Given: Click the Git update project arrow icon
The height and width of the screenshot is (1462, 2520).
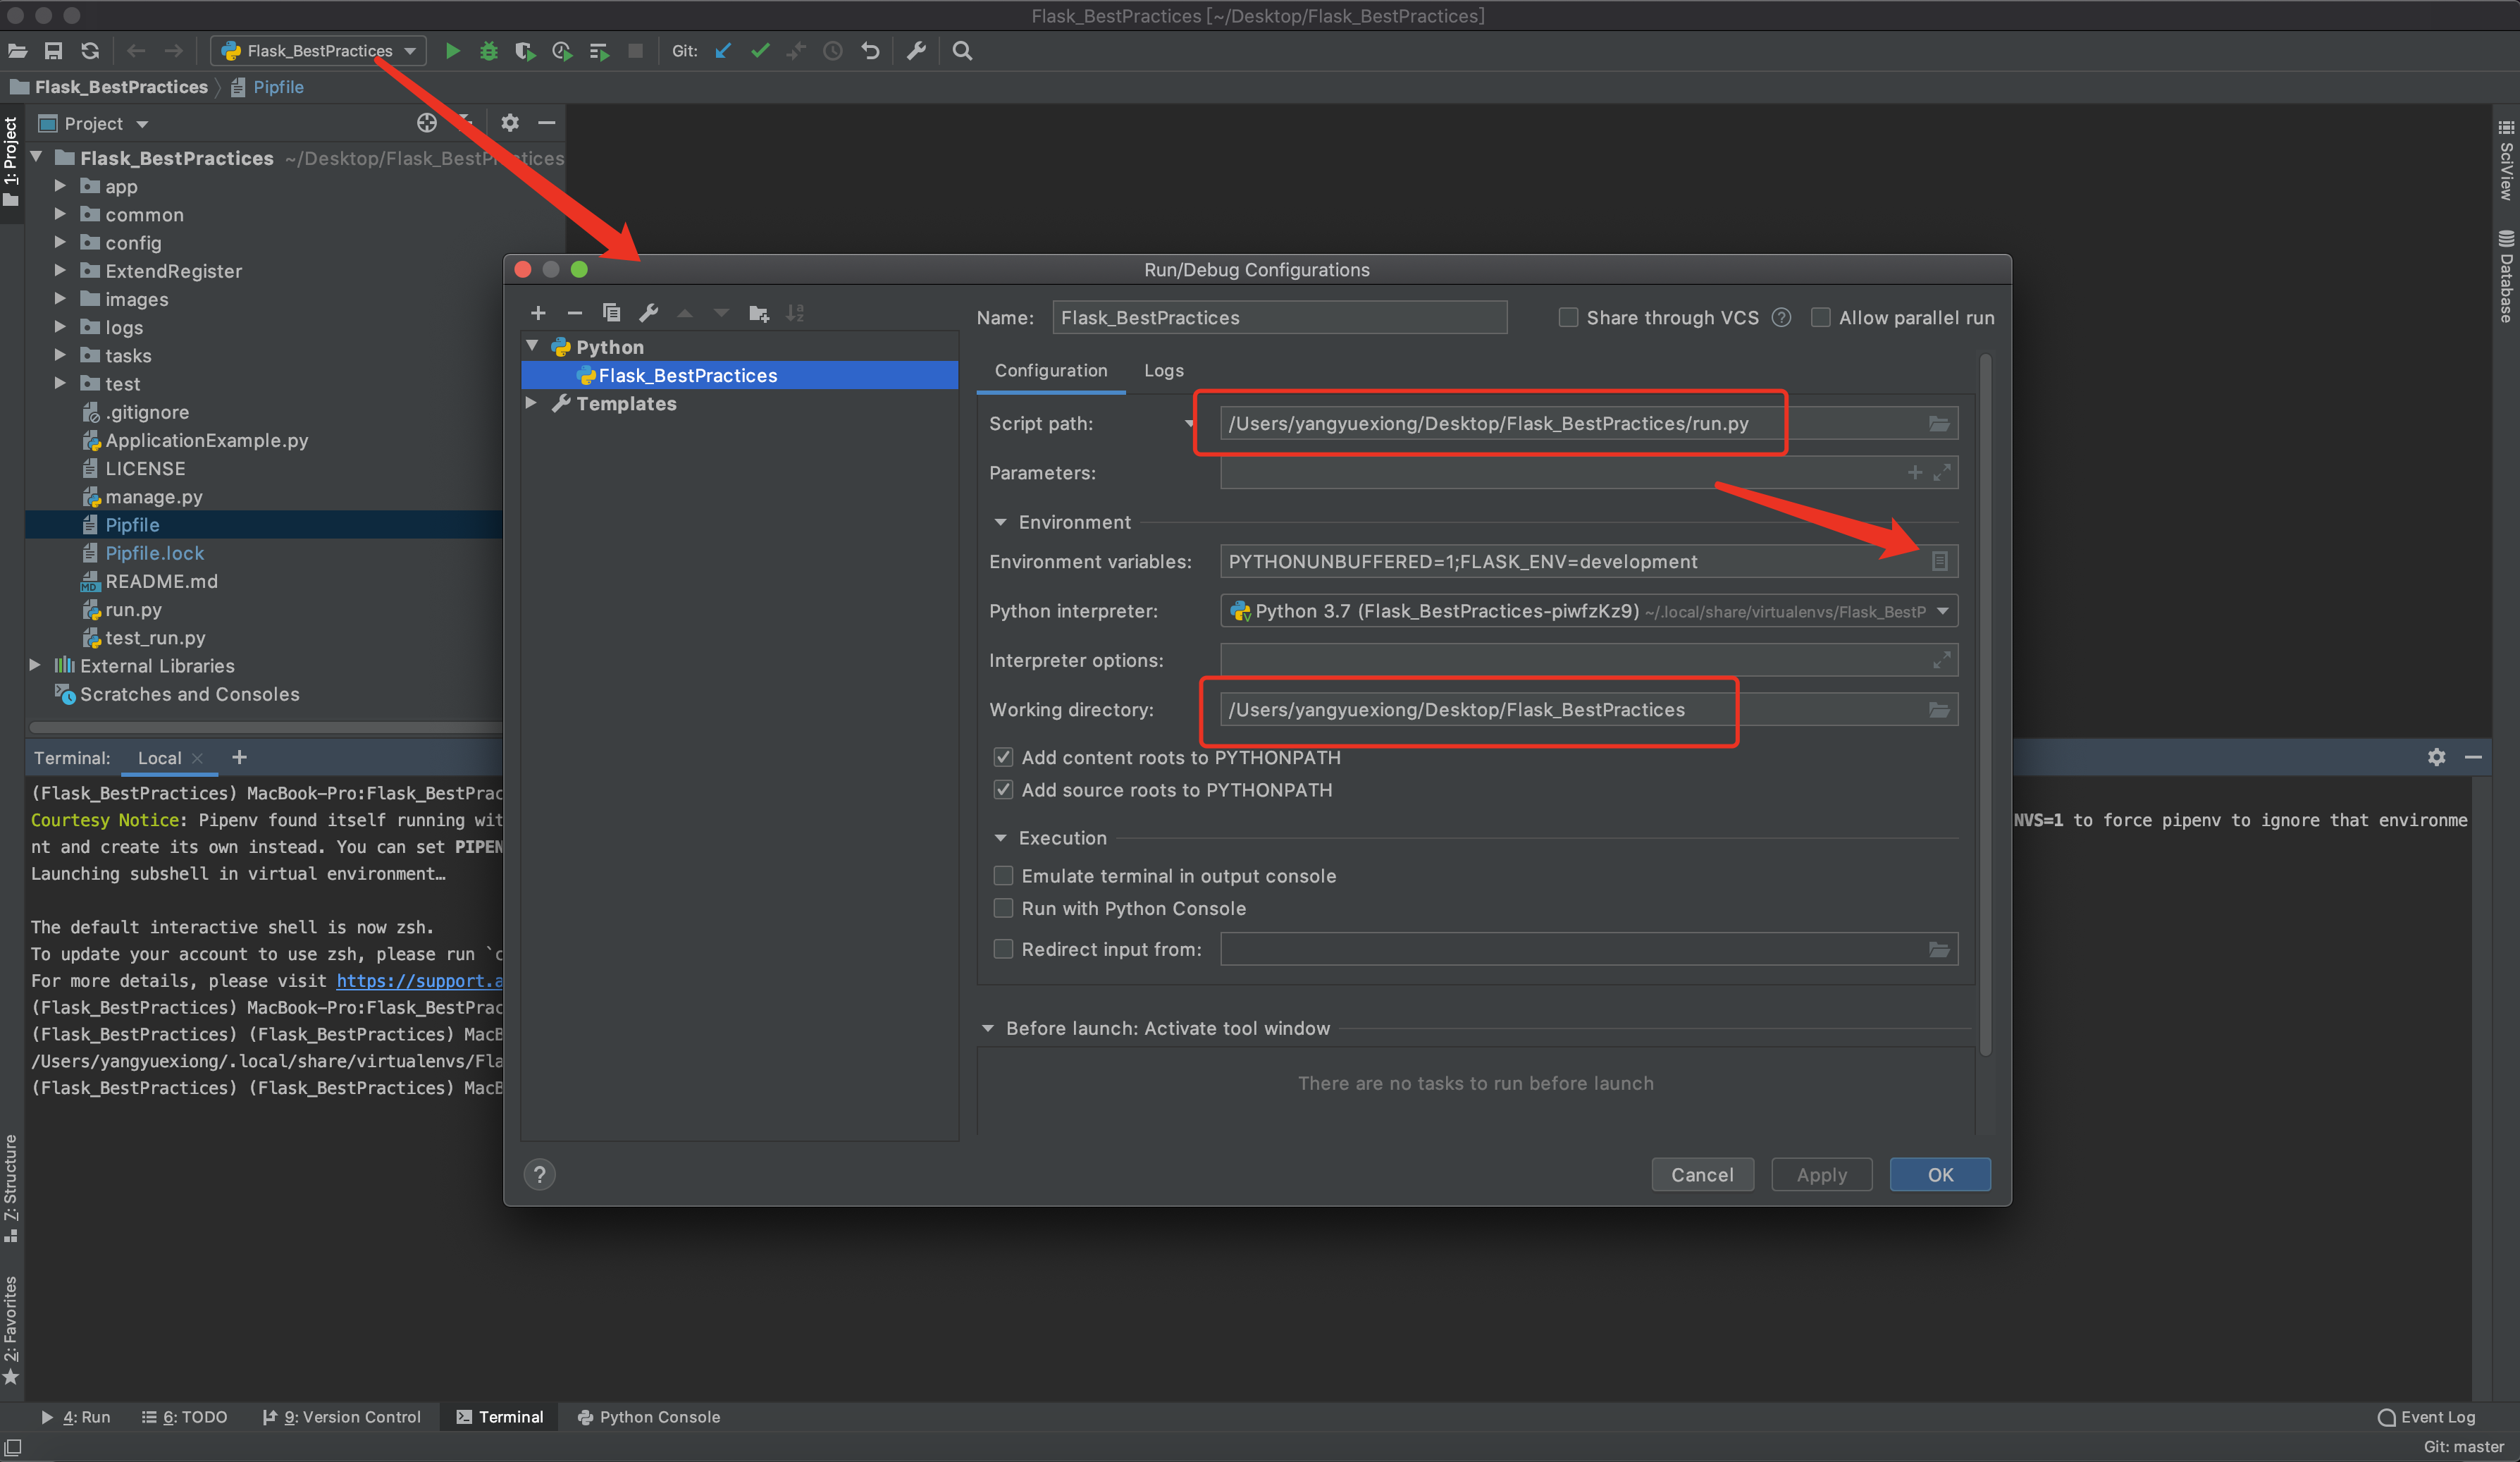Looking at the screenshot, I should pos(723,51).
